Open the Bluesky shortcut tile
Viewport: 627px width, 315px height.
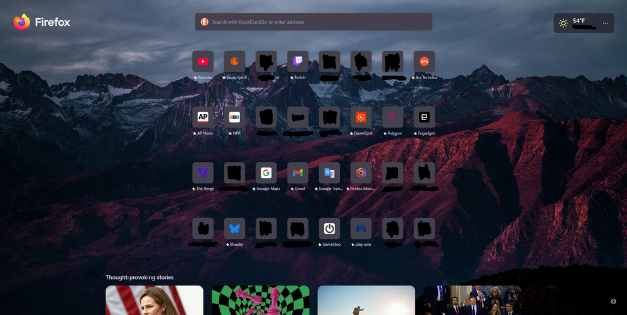coord(234,228)
